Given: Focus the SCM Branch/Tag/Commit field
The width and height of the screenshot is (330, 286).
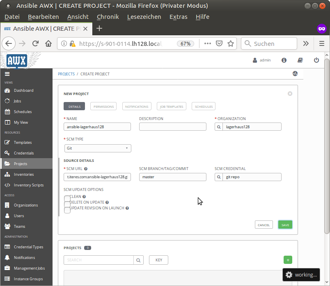Looking at the screenshot, I should [172, 177].
